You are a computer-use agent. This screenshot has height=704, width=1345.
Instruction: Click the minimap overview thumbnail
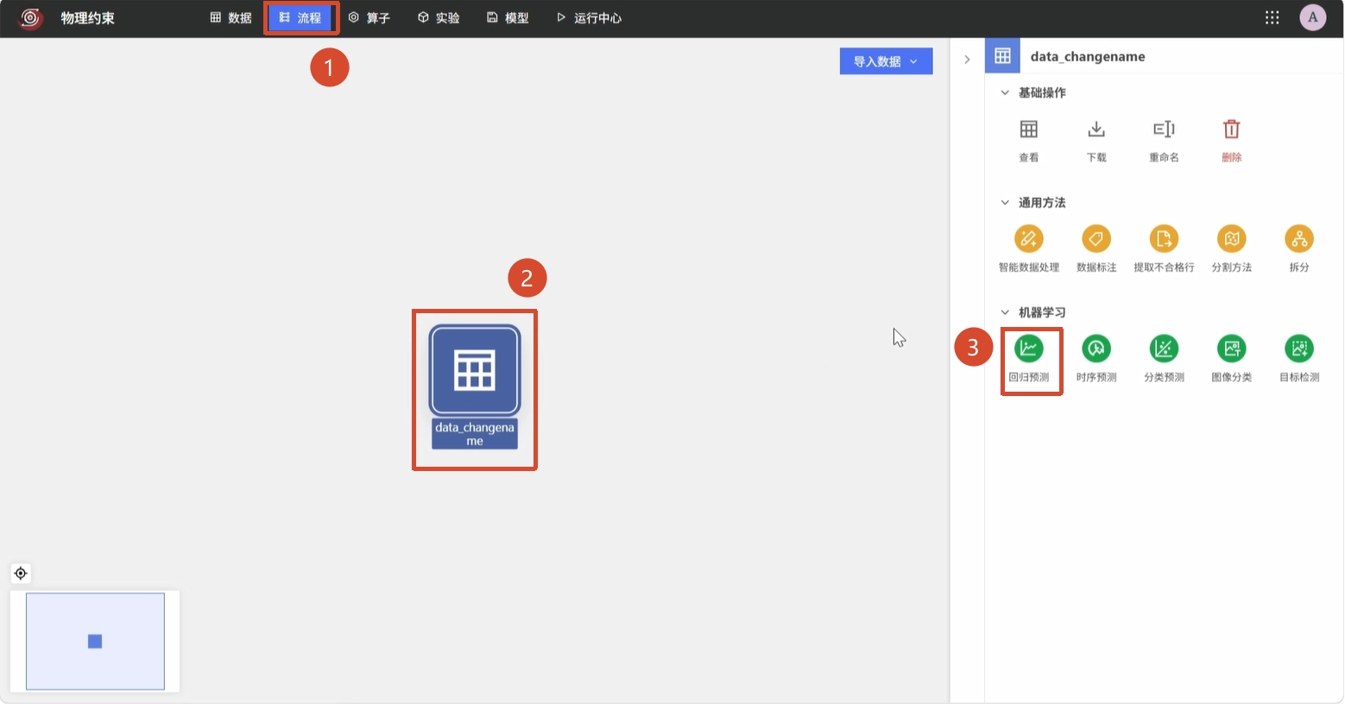click(x=95, y=641)
